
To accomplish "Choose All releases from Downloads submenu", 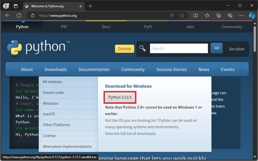I will 68,82.
